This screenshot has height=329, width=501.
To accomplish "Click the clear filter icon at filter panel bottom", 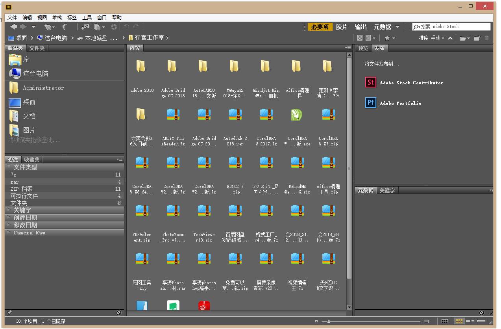I will click(x=119, y=312).
